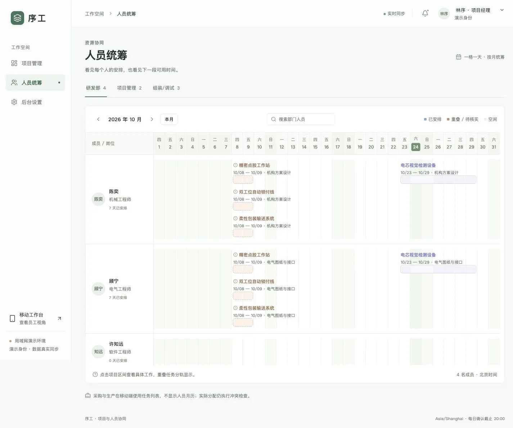Click the 一格一天 · 按月统筹 label

(x=484, y=57)
